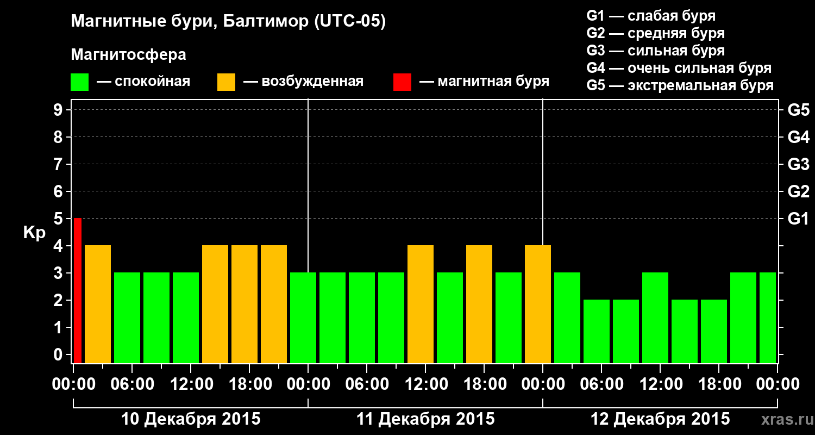Click 'G3 — сильная буря' legend line
This screenshot has width=815, height=435.
point(655,51)
